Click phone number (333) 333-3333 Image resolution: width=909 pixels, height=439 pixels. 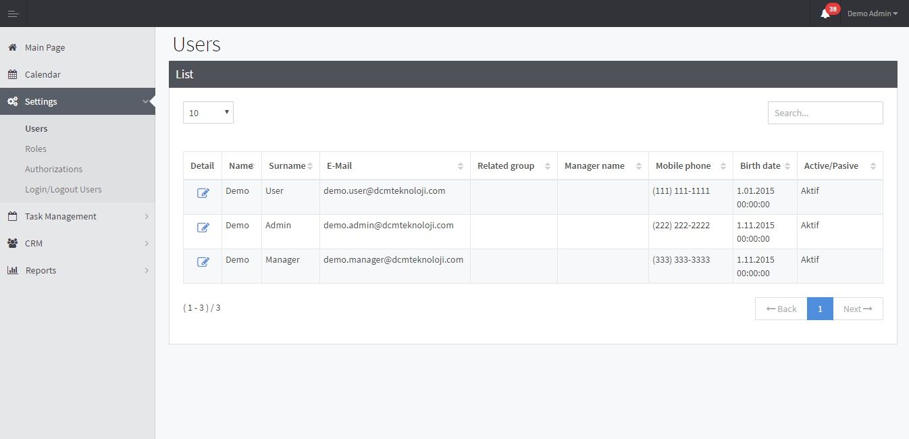[x=681, y=259]
